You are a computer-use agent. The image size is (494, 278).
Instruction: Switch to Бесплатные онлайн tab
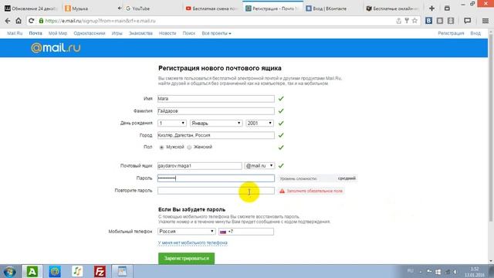click(x=393, y=8)
